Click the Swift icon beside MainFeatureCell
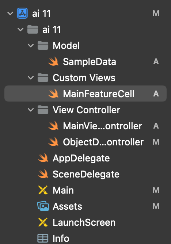Screen dimensions: 171x244 click(53, 94)
